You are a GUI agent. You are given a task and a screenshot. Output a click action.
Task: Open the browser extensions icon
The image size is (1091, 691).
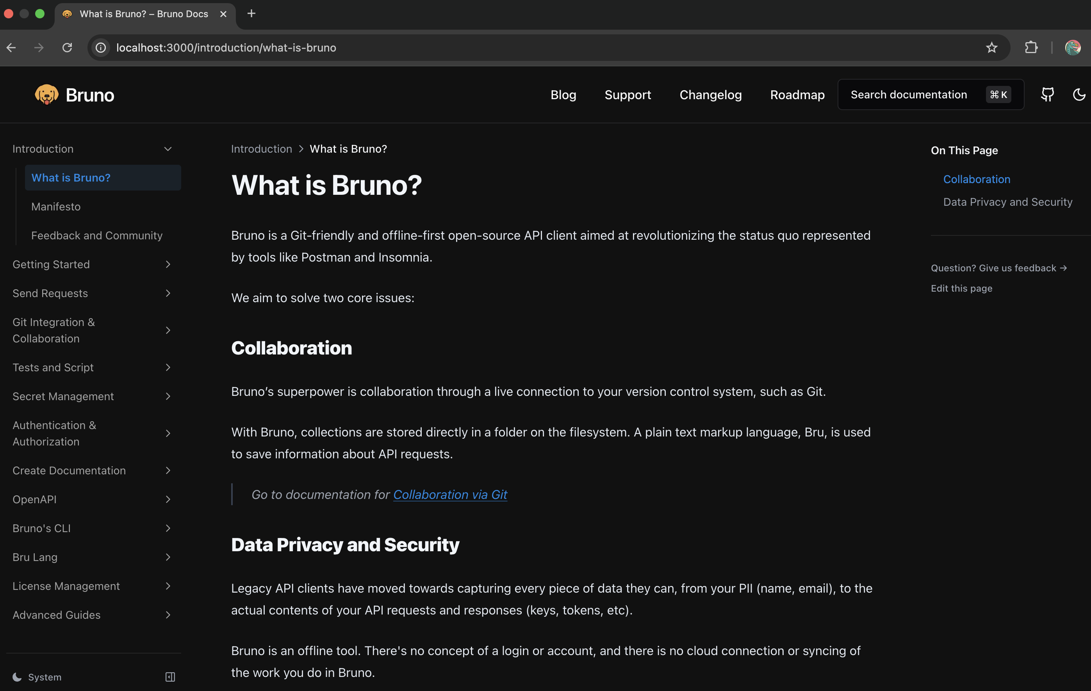point(1032,48)
